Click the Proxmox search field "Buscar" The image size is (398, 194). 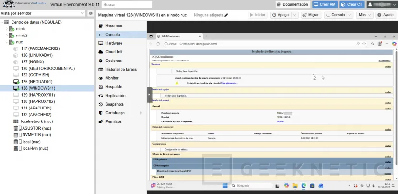[x=127, y=5]
